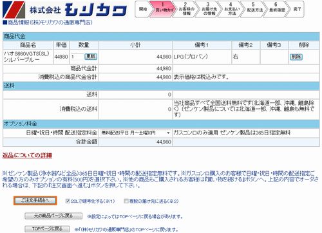
Task: Open the 配送指定料金 delivery option dropdown
Action: tap(135, 133)
